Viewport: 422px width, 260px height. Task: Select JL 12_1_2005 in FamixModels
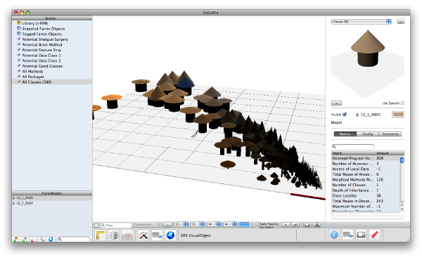coord(52,198)
